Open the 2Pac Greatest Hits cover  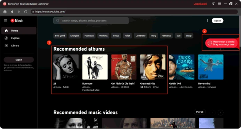point(153,67)
